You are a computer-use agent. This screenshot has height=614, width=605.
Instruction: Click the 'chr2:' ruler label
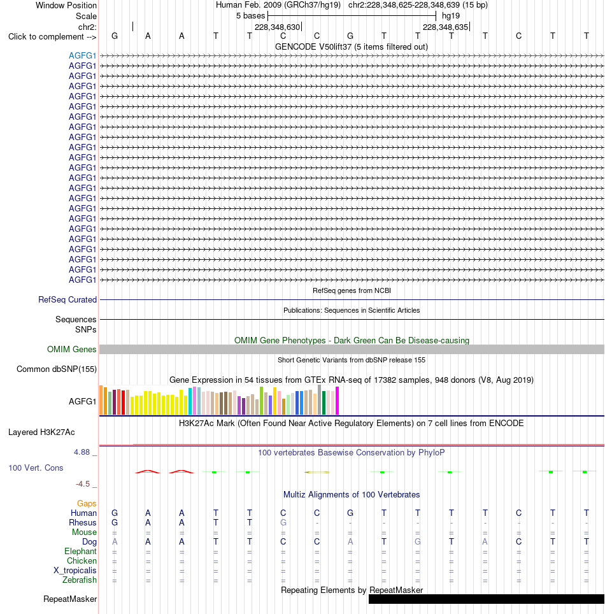[x=87, y=27]
